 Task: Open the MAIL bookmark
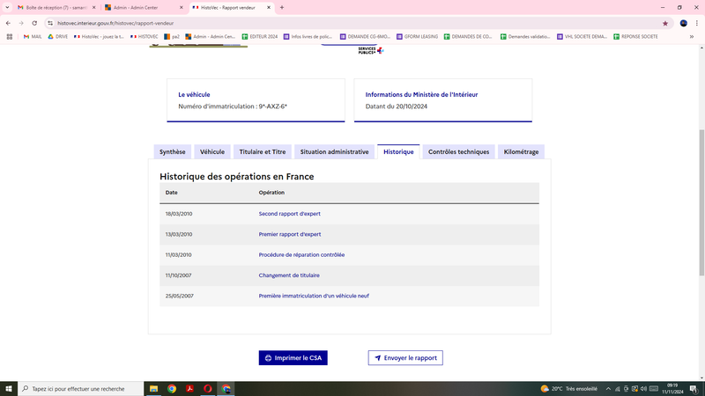(x=33, y=37)
